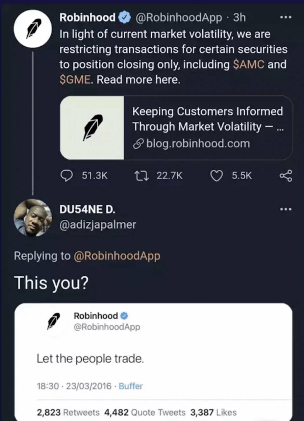Open the share icon on Robinhood's tweet
The width and height of the screenshot is (304, 421).
click(286, 176)
